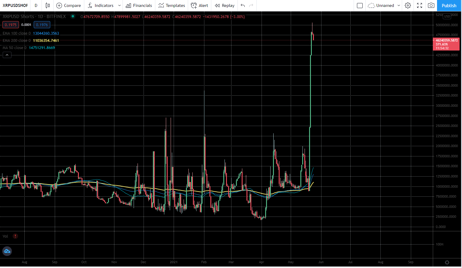Expand the Unnamed layout dropdown chevron
Viewport: 462px width, 268px height.
[399, 5]
